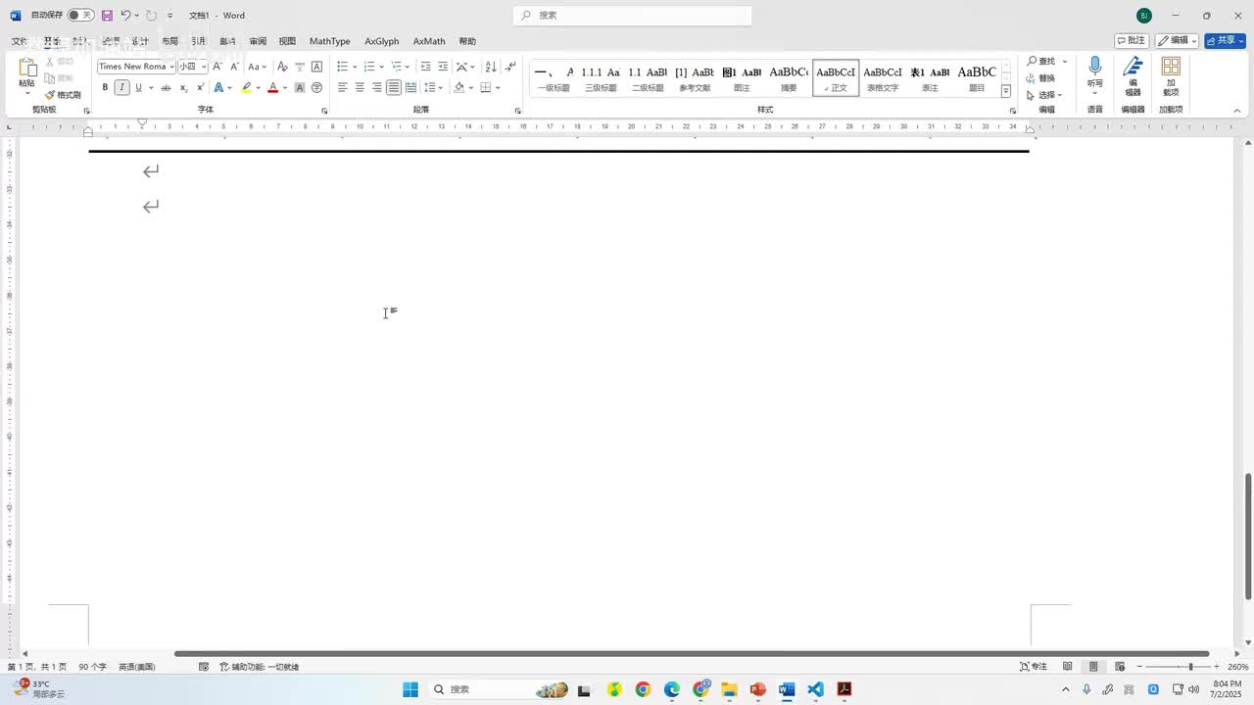Apply strikethrough formatting
The image size is (1254, 705).
click(166, 88)
